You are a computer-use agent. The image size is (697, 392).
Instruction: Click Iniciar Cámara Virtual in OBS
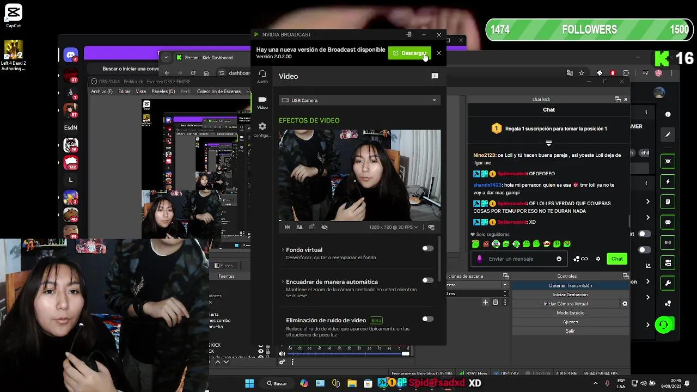coord(565,304)
